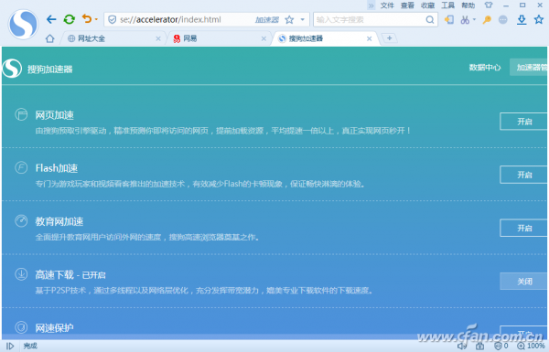Click the 网速保护 heading
The height and width of the screenshot is (352, 549).
point(55,328)
